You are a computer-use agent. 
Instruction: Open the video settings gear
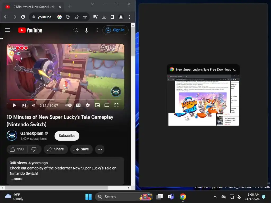pos(88,105)
